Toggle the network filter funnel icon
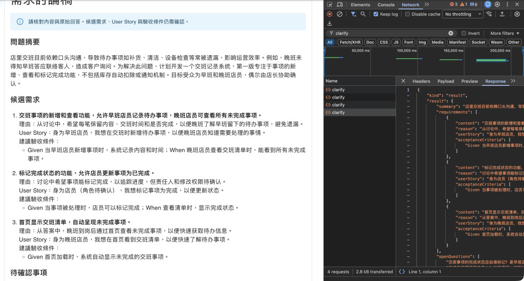Viewport: 524px width, 281px height. pyautogui.click(x=353, y=14)
